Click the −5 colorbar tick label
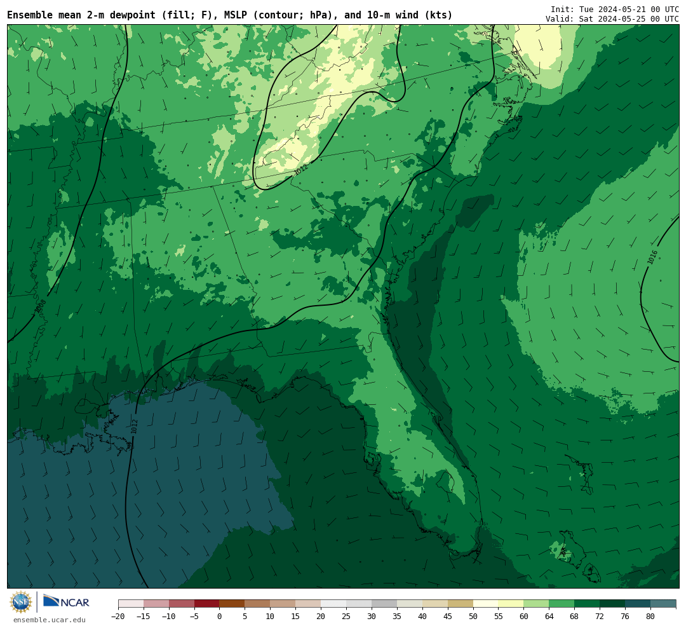This screenshot has height=628, width=686. 194,616
